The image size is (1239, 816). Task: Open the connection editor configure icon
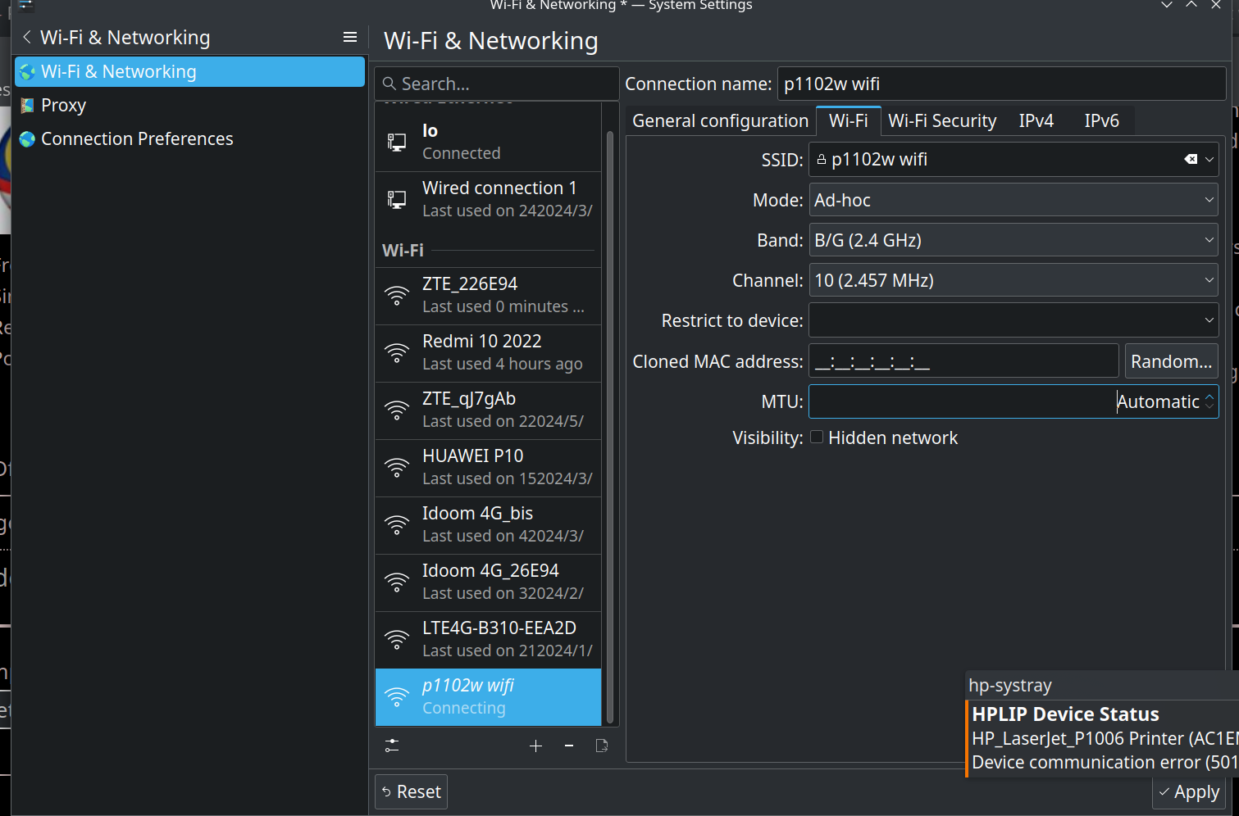[x=392, y=746]
